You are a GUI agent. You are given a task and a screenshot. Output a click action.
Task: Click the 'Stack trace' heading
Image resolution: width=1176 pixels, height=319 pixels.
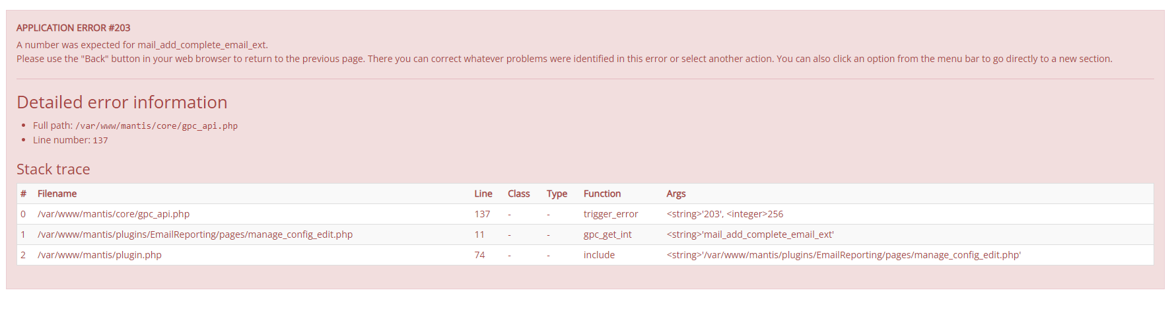pyautogui.click(x=53, y=170)
